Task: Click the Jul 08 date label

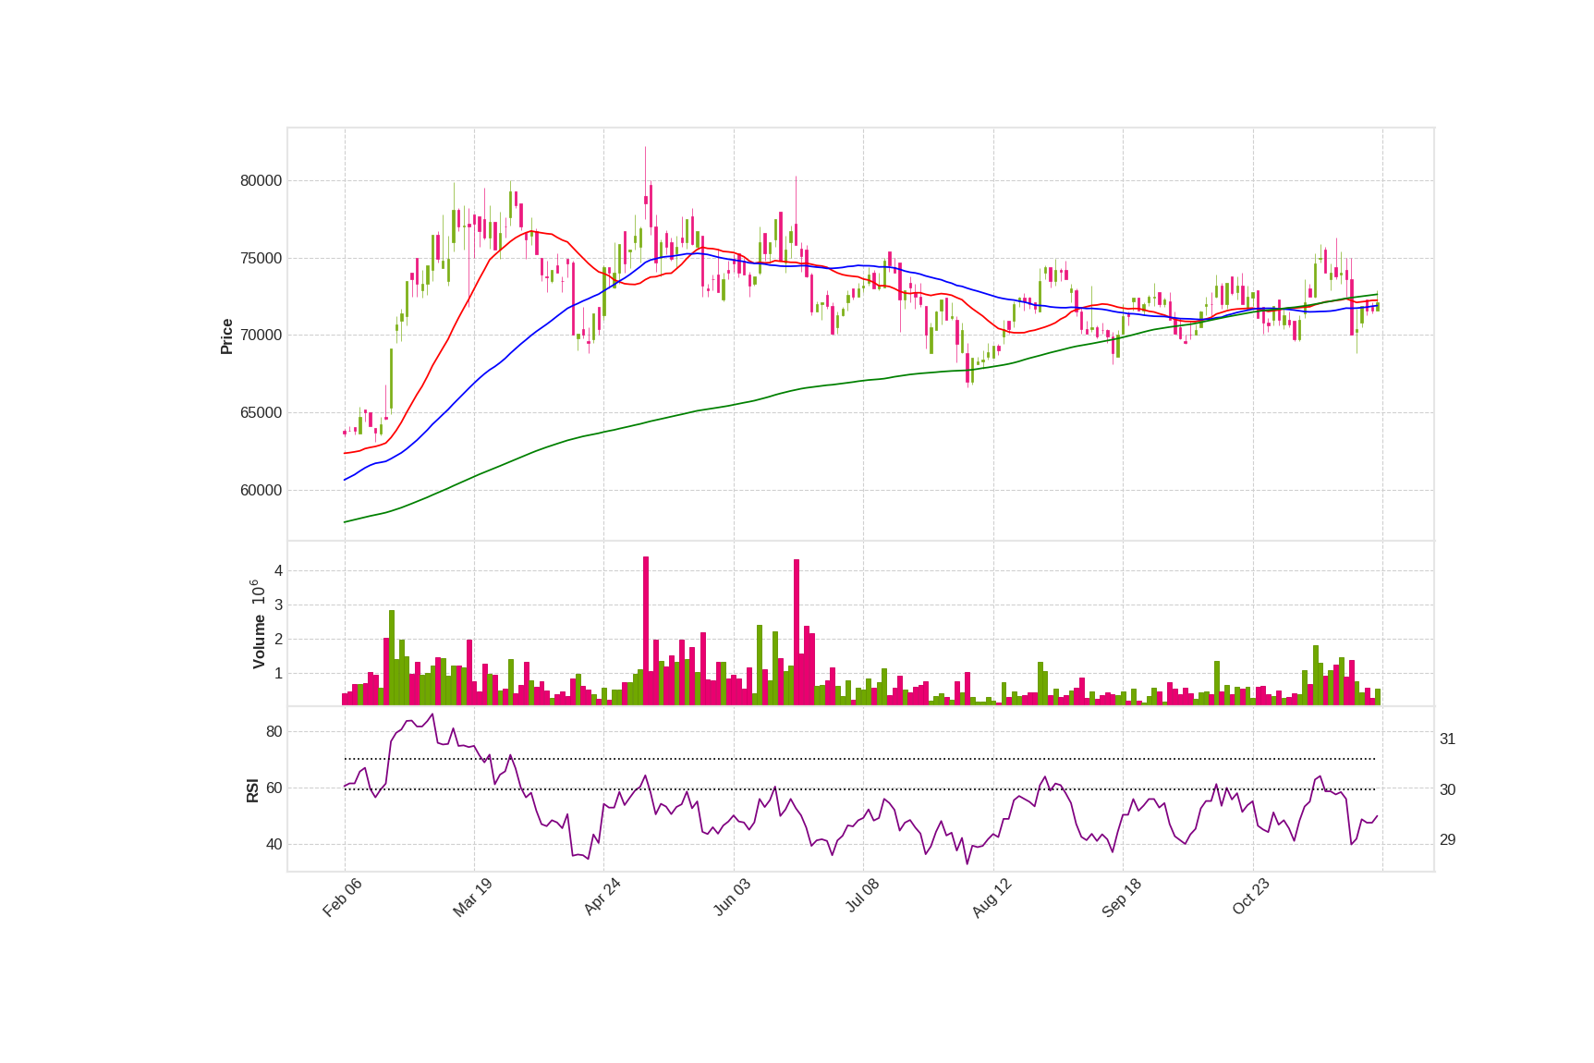Action: (862, 897)
